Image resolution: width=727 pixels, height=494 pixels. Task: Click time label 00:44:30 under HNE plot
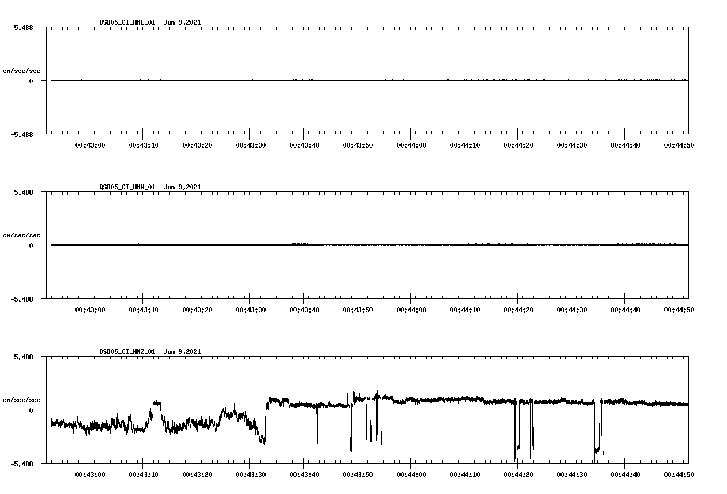click(572, 145)
